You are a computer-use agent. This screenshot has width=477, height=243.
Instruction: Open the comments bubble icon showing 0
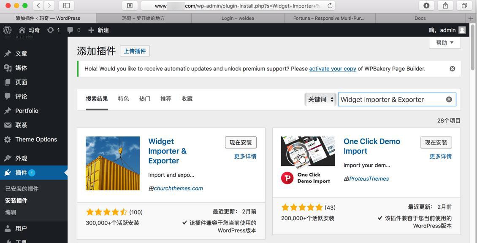coord(70,30)
